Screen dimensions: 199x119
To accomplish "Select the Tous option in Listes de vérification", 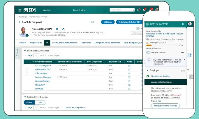I will [x=40, y=102].
